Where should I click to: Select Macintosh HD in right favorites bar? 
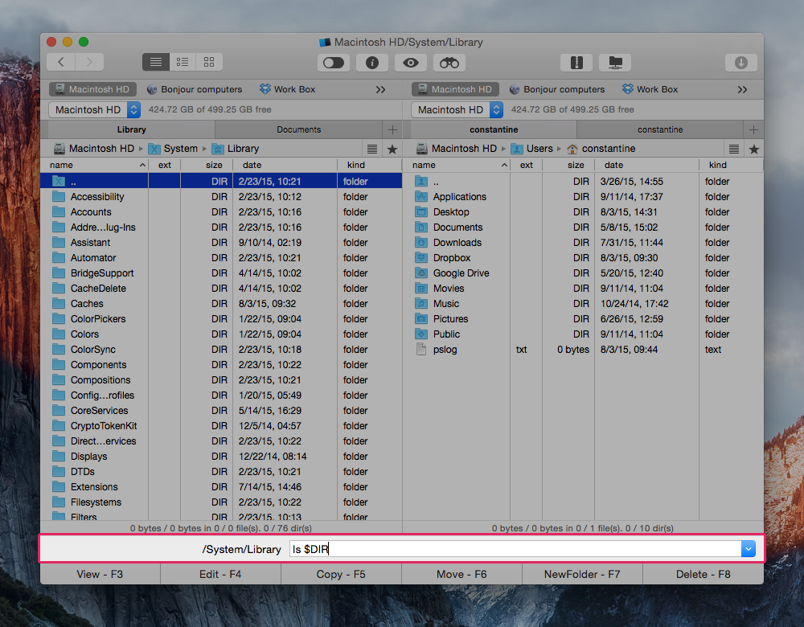pos(455,89)
